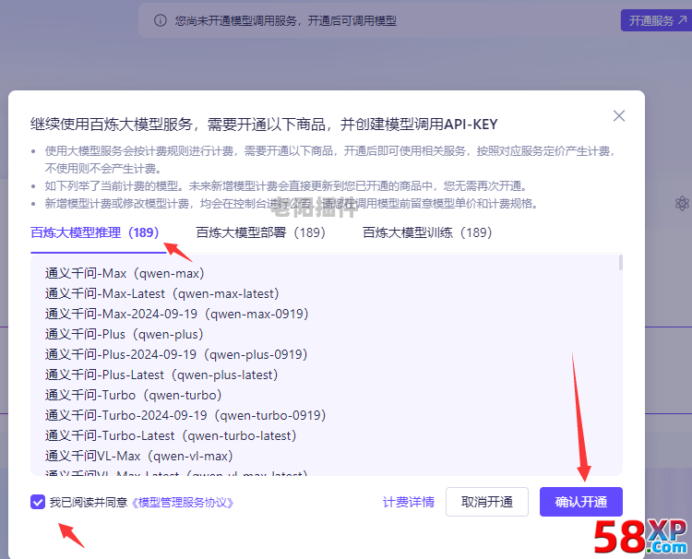
Task: Open the 计费详情 billing details link
Action: 409,502
